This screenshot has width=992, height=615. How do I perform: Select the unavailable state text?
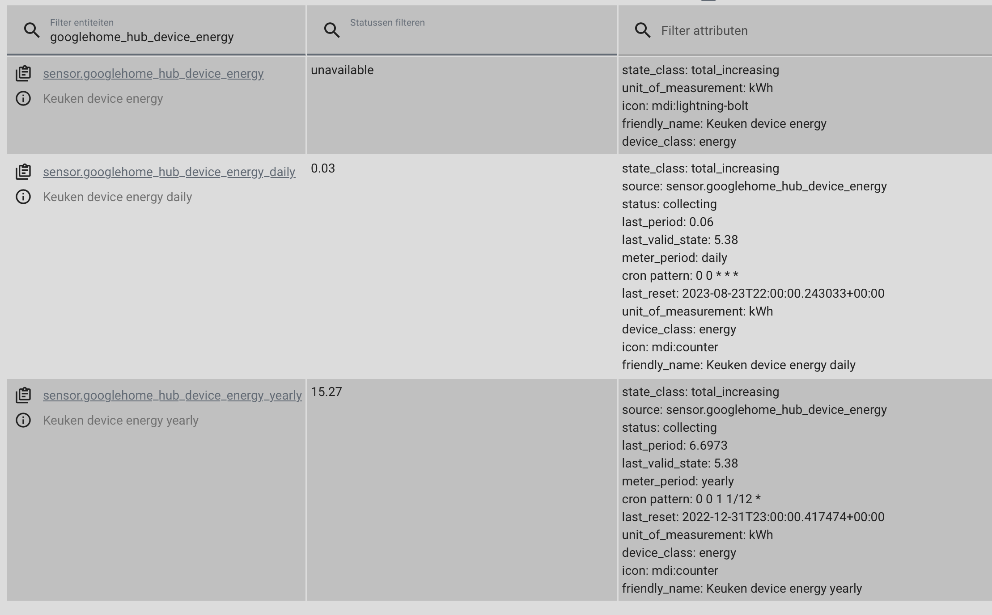coord(343,70)
